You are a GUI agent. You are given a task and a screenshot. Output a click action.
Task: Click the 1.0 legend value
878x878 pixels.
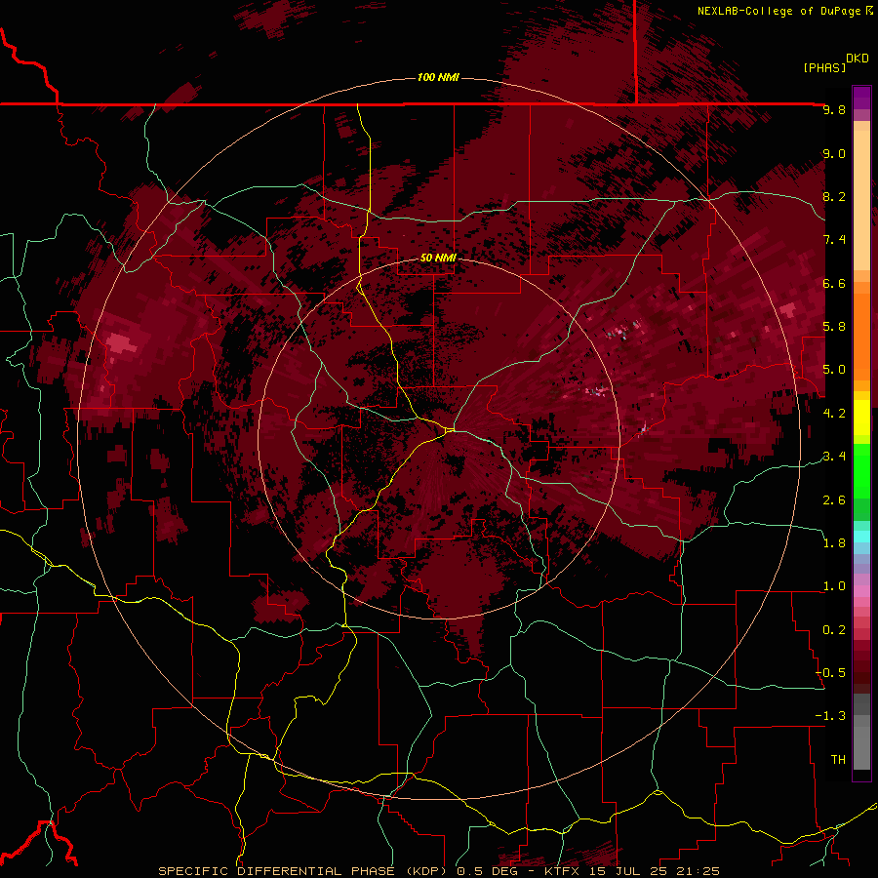pyautogui.click(x=834, y=586)
